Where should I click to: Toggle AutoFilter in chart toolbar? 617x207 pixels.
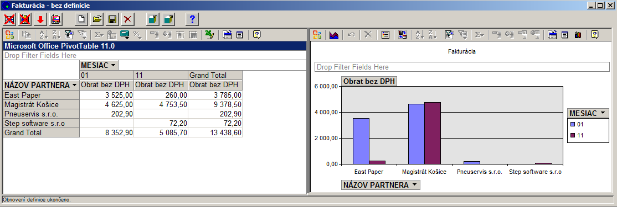point(449,35)
